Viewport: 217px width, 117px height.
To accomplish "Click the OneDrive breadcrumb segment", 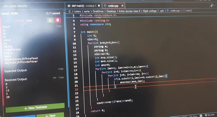I will 98,11.
